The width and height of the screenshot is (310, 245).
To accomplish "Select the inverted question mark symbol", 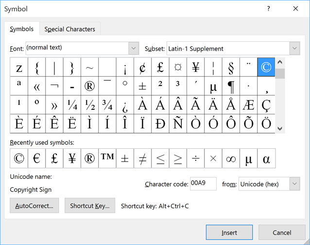I will 125,105.
